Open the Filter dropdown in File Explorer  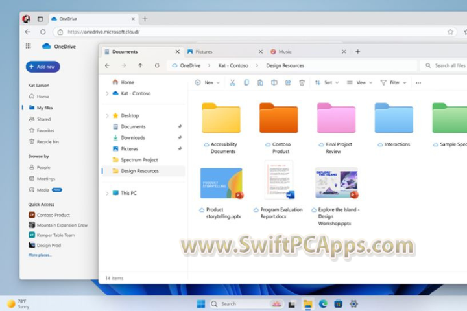coord(394,83)
